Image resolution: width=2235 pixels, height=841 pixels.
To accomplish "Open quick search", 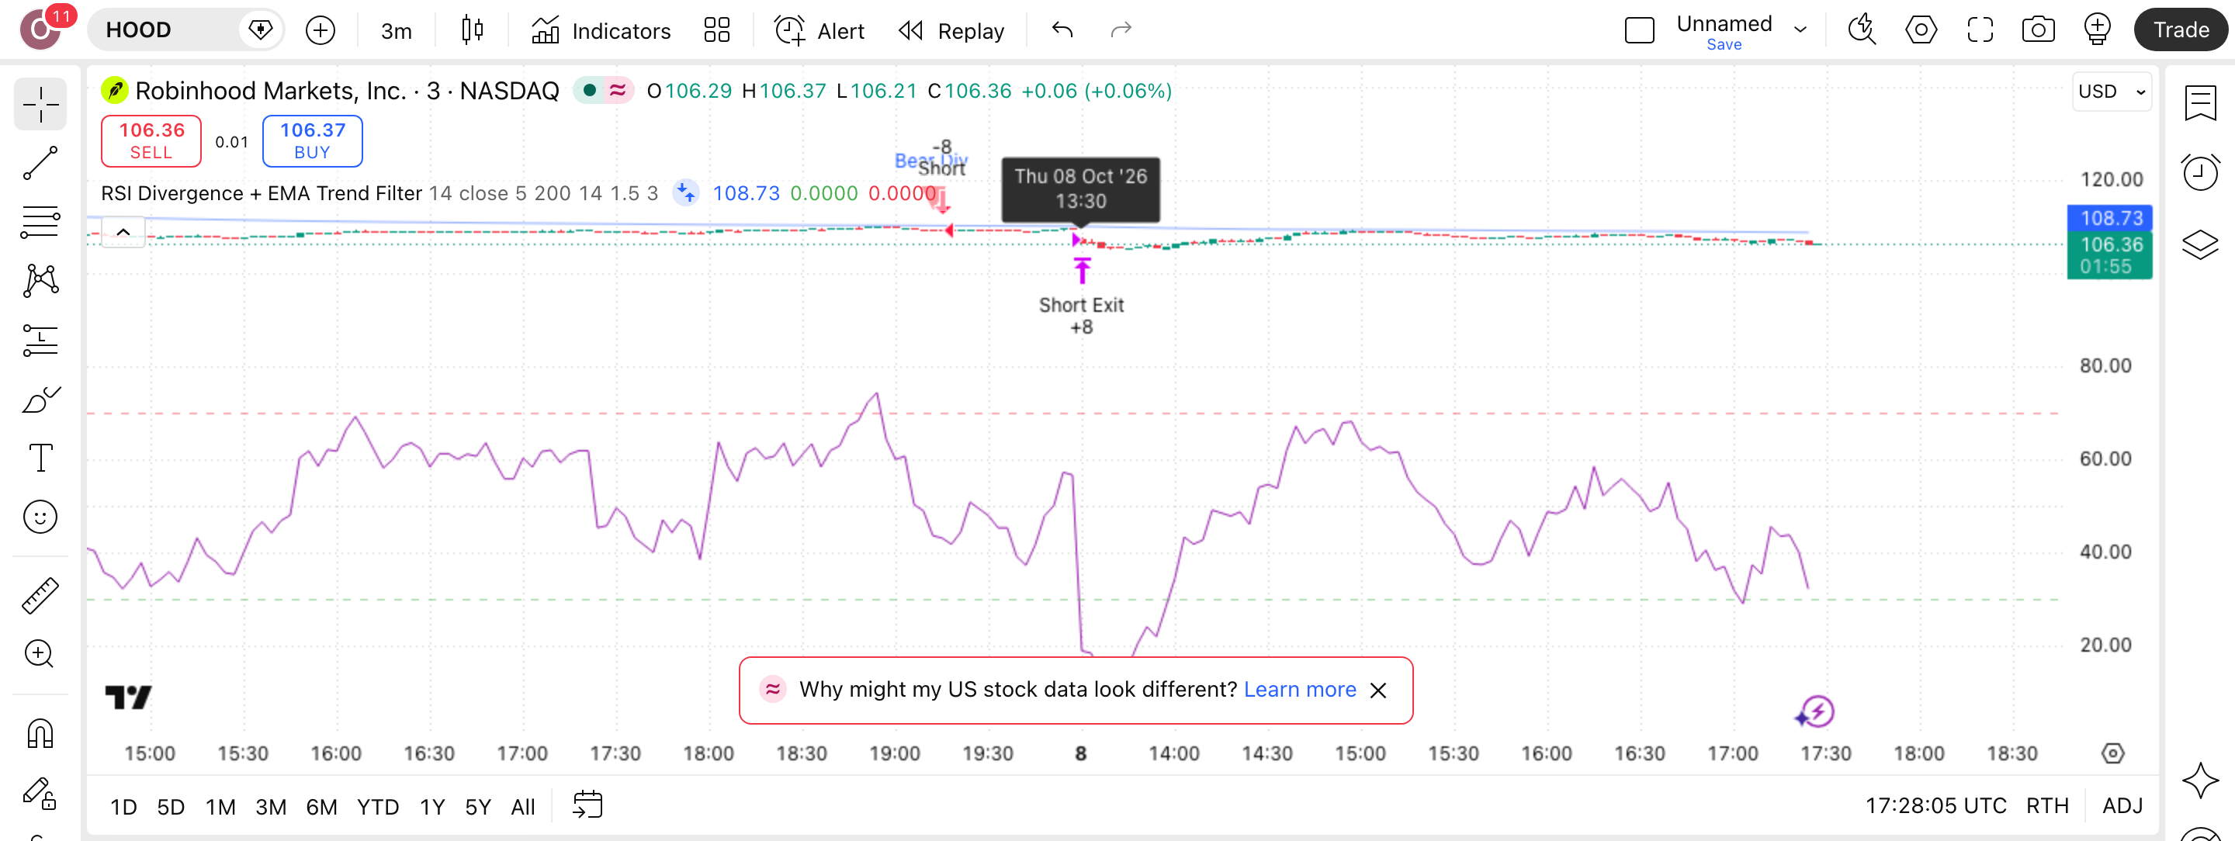I will [1862, 30].
